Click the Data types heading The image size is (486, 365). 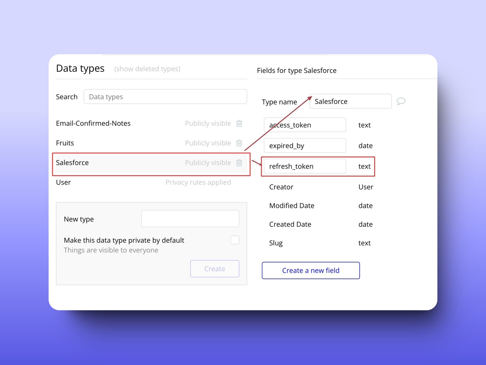(x=80, y=69)
